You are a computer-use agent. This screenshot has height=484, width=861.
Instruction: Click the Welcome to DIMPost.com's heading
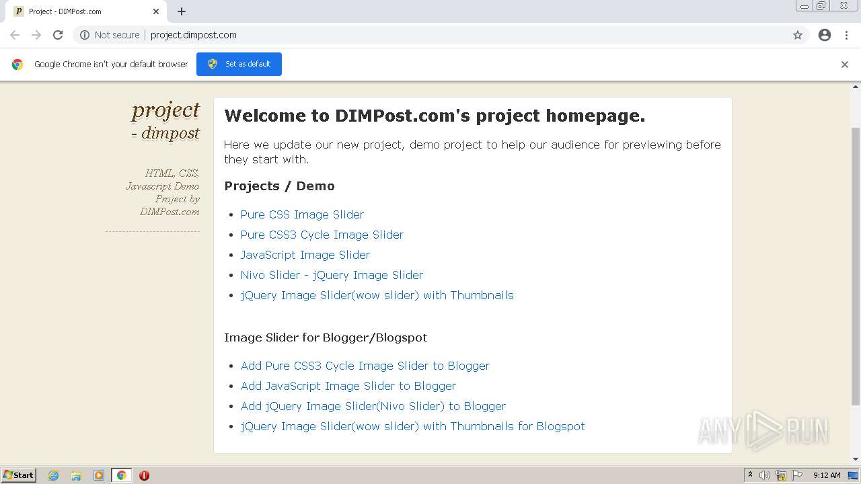[435, 116]
